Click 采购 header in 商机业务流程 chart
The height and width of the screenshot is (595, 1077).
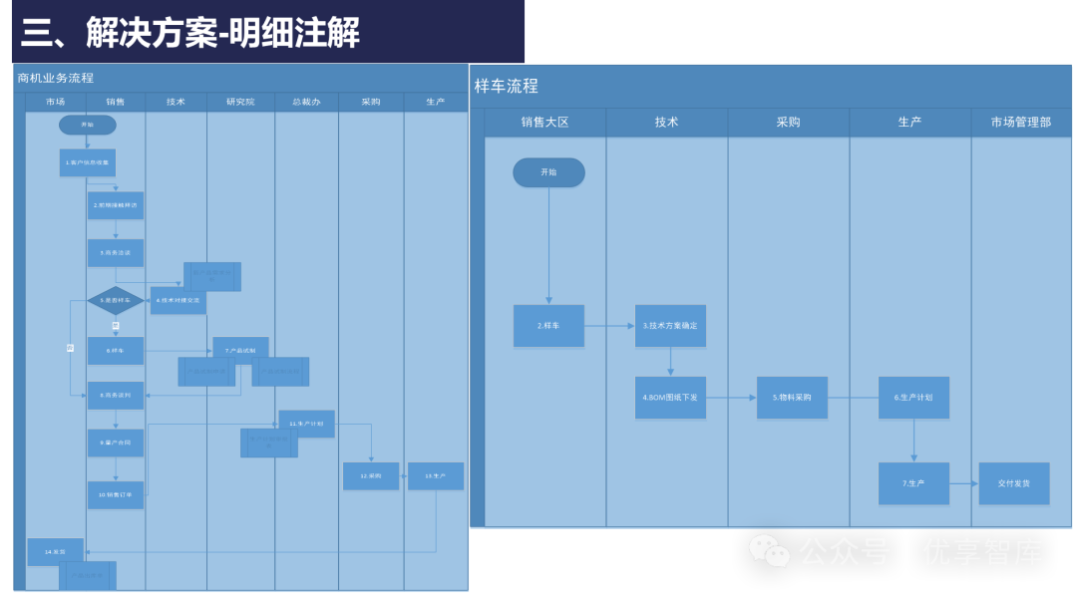point(371,102)
